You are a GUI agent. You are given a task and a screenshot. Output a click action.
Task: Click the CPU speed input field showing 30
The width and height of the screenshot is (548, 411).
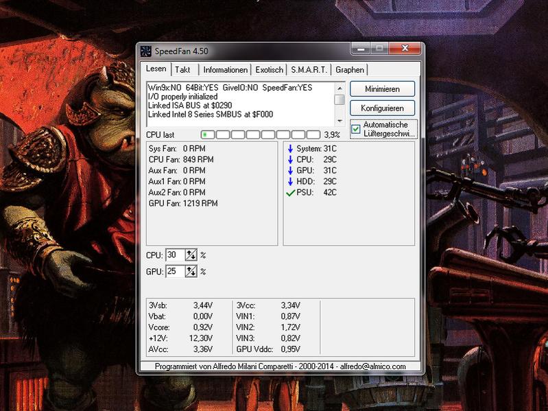[175, 255]
